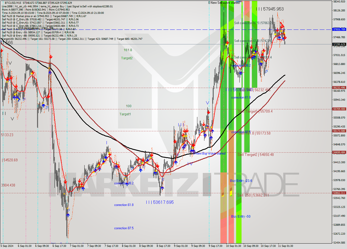
Task: Click the '7 Sep 09:30' time axis label
Action: point(94,246)
